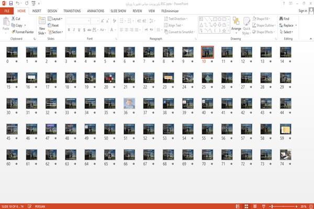The width and height of the screenshot is (314, 209).
Task: Select slide thumbnail 47
Action: point(51,129)
